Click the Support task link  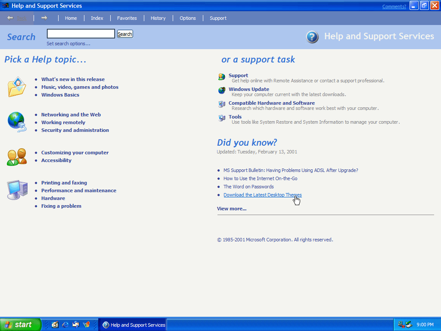pos(238,75)
